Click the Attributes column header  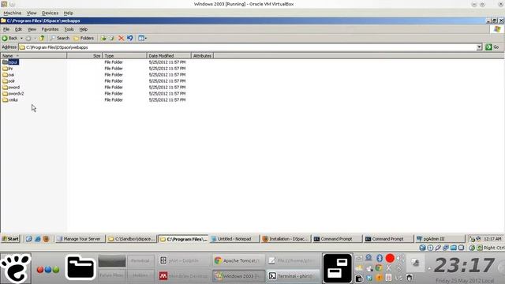point(202,56)
